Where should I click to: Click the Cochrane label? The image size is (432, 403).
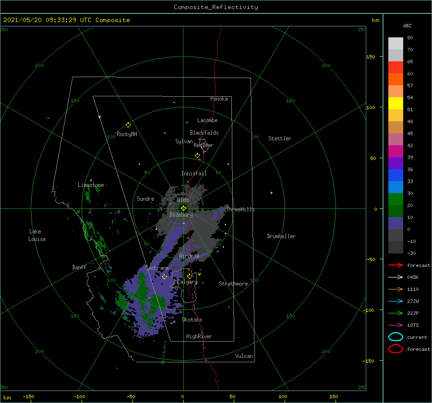pyautogui.click(x=157, y=268)
